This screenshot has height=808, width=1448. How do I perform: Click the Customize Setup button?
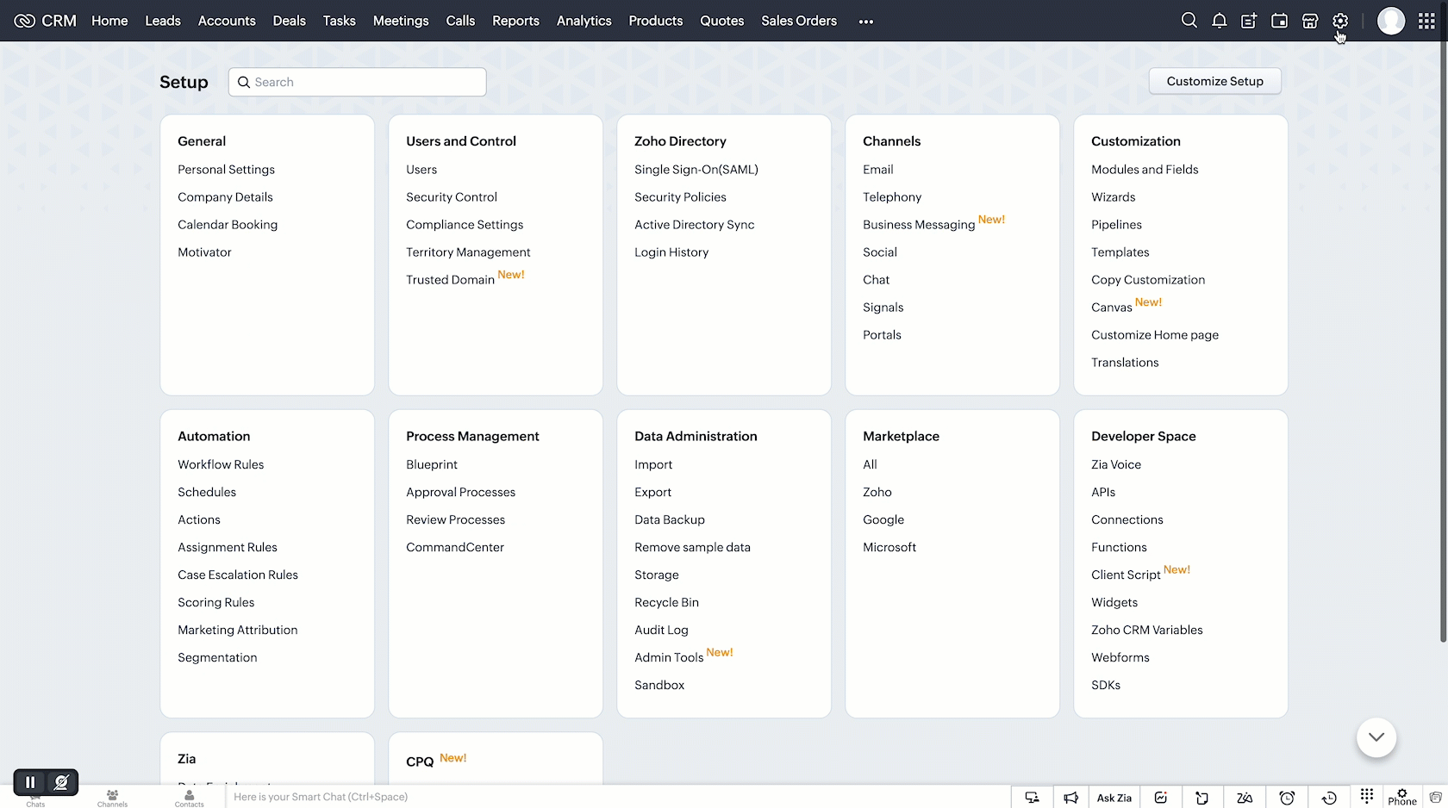pos(1214,81)
